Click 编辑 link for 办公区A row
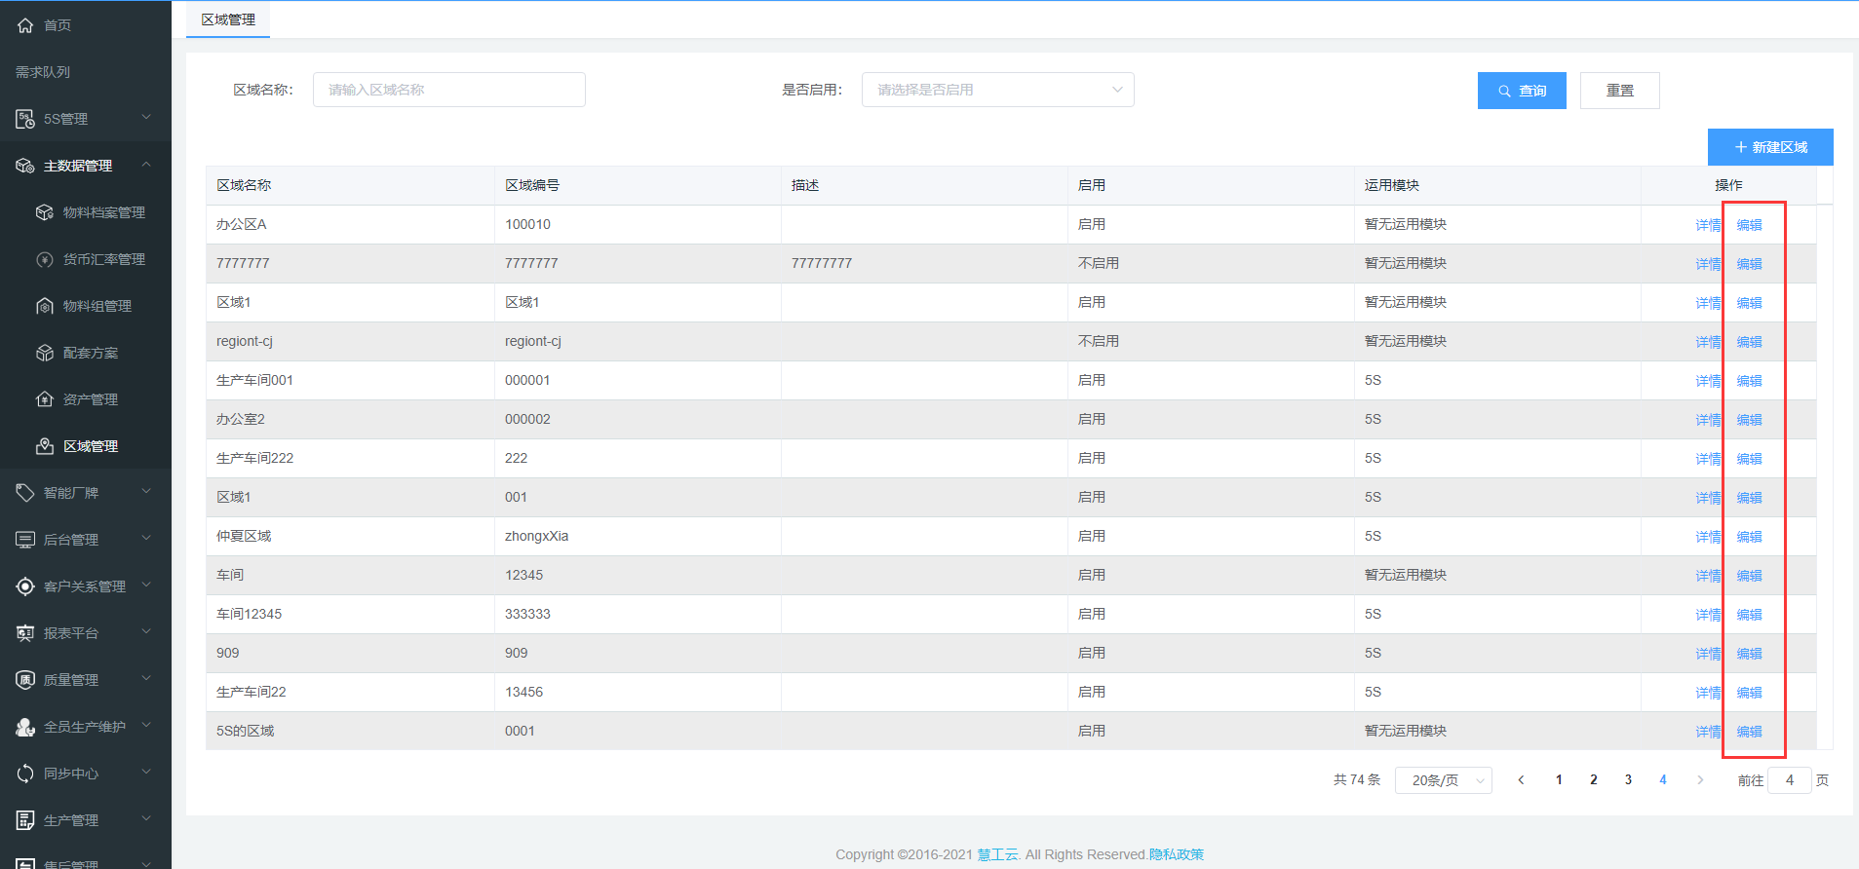This screenshot has width=1859, height=869. [1749, 225]
